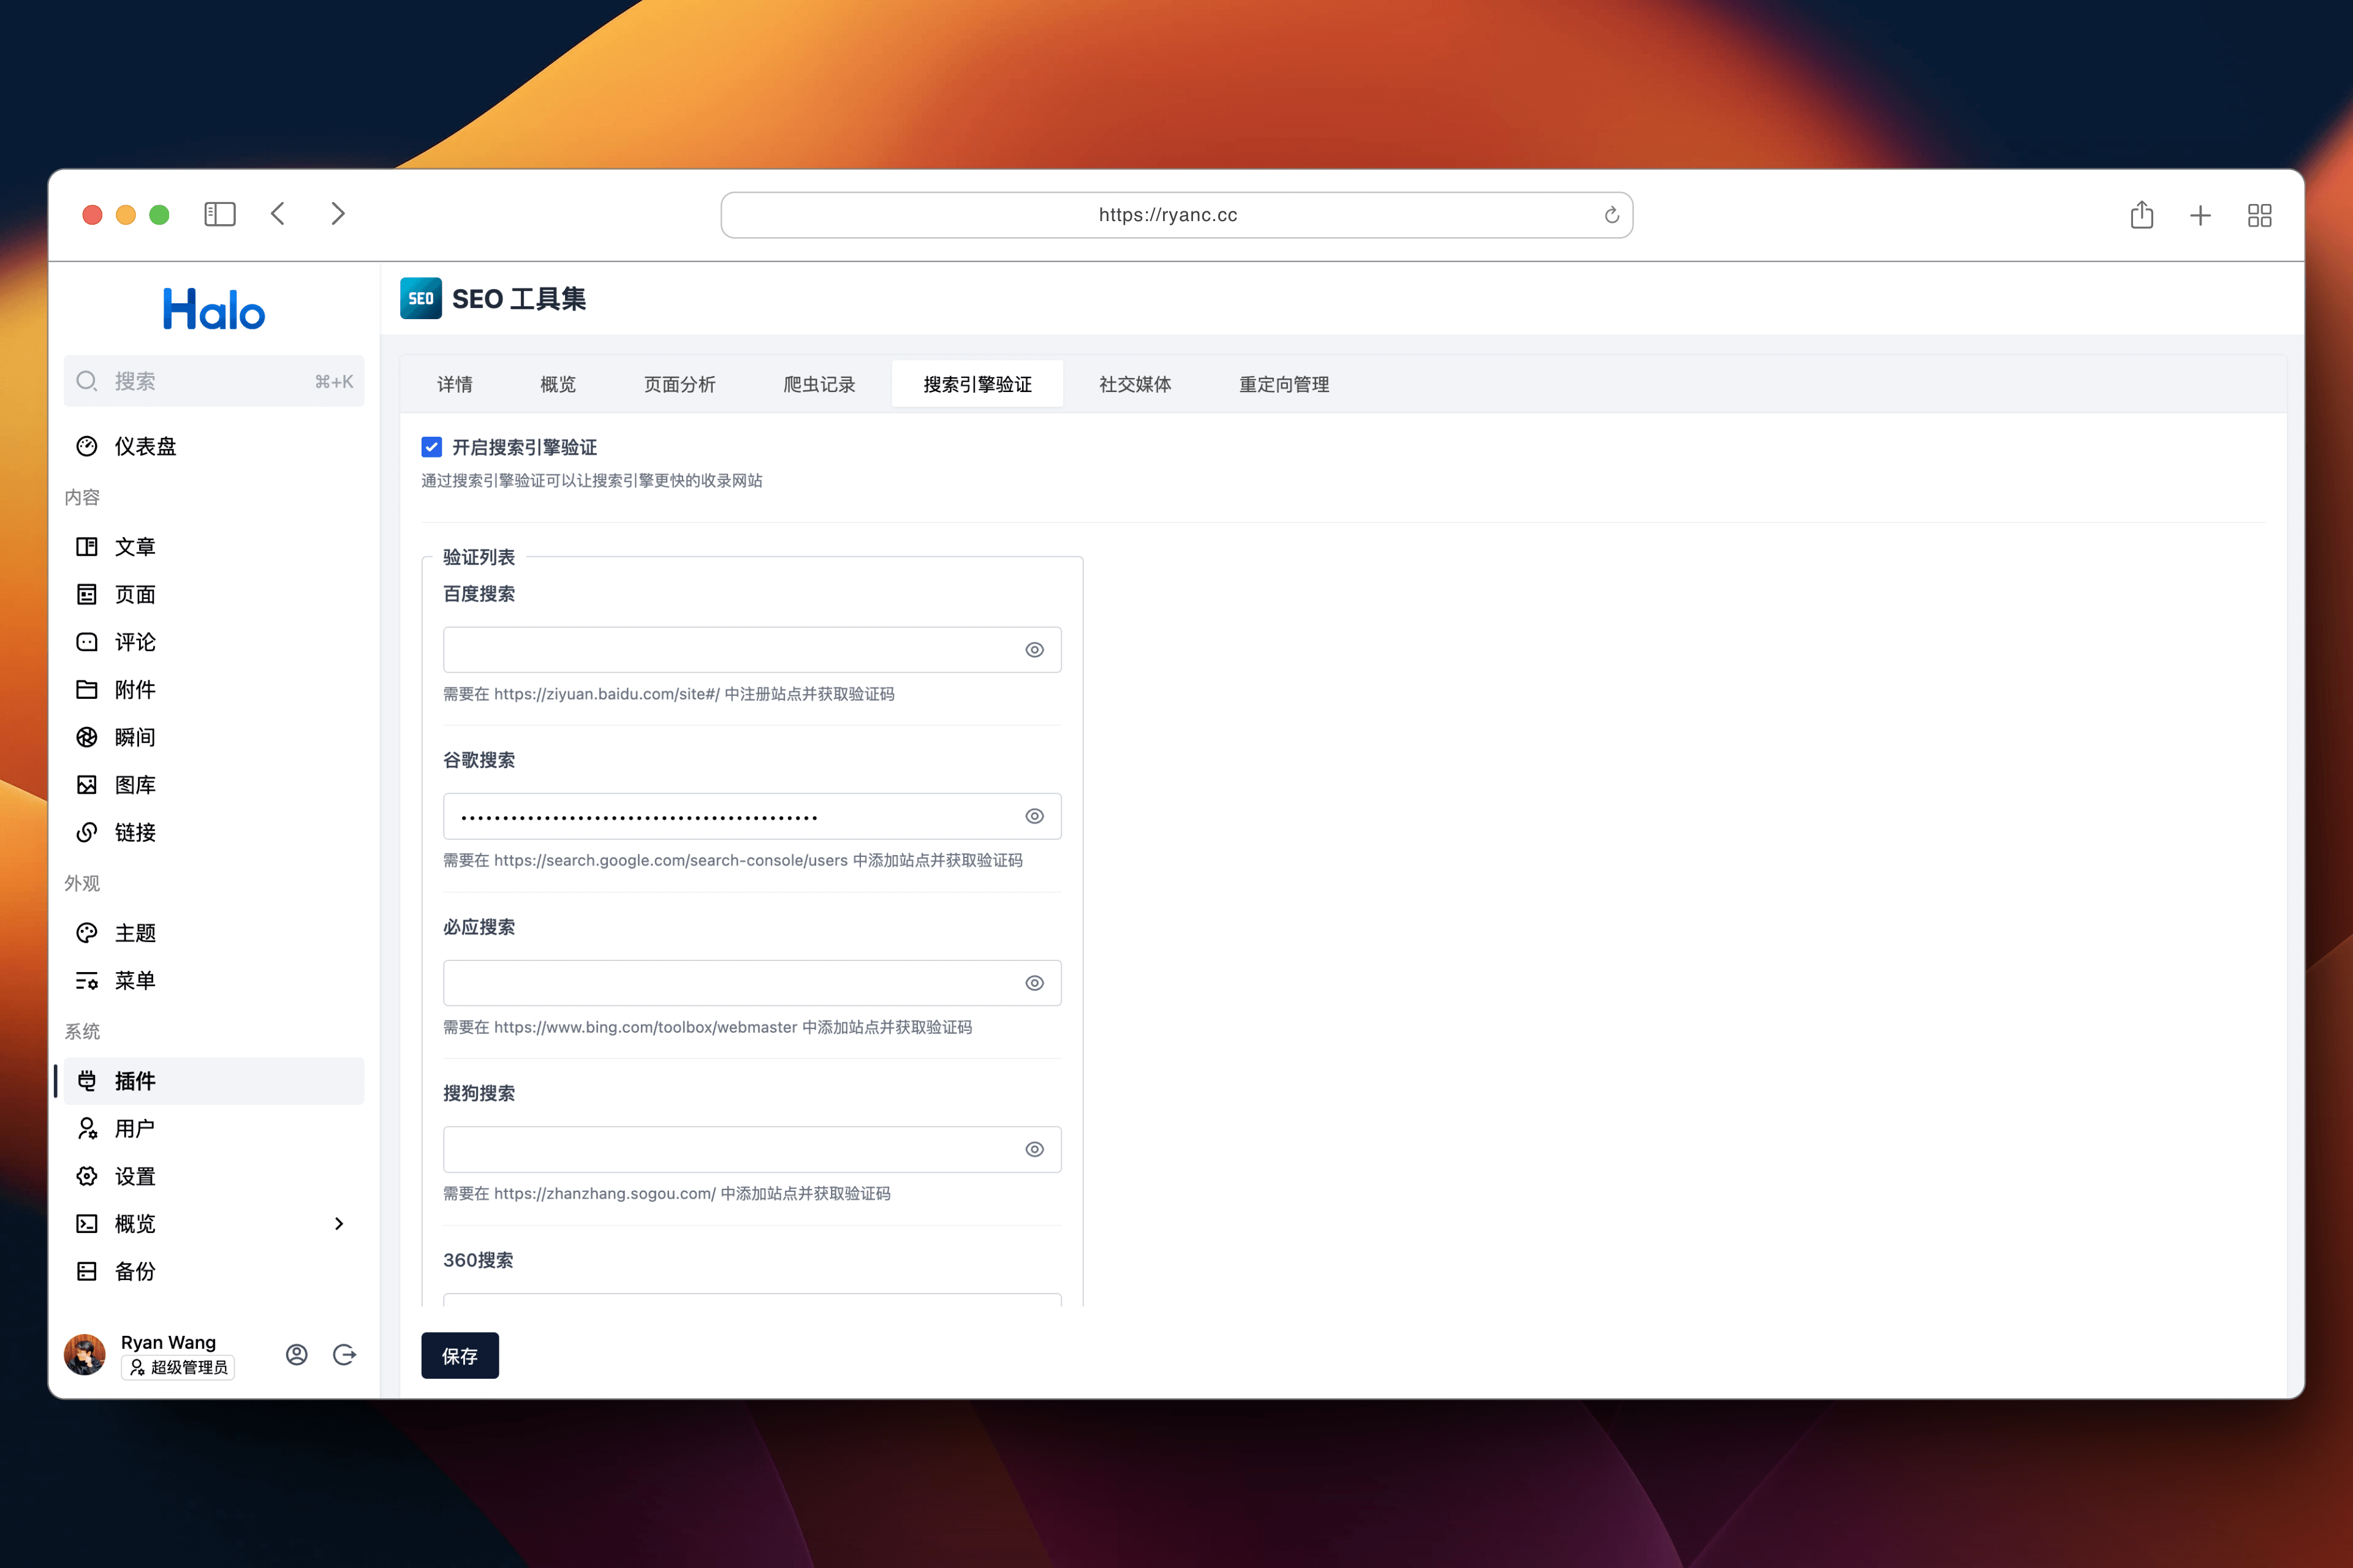Open the user profile icon beside Ryan Wang
Image resolution: width=2353 pixels, height=1568 pixels.
coord(296,1355)
